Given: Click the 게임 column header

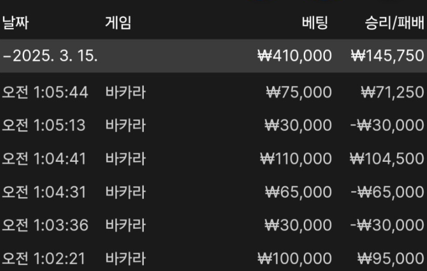Looking at the screenshot, I should click(x=118, y=23).
